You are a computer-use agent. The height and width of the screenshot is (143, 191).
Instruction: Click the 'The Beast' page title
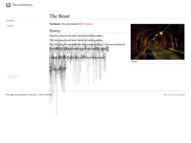(x=59, y=16)
